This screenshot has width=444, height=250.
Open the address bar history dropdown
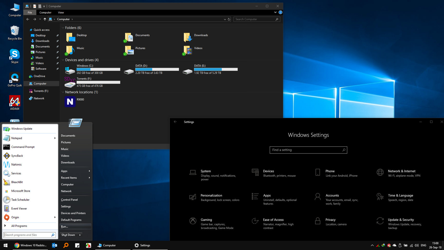pyautogui.click(x=225, y=19)
